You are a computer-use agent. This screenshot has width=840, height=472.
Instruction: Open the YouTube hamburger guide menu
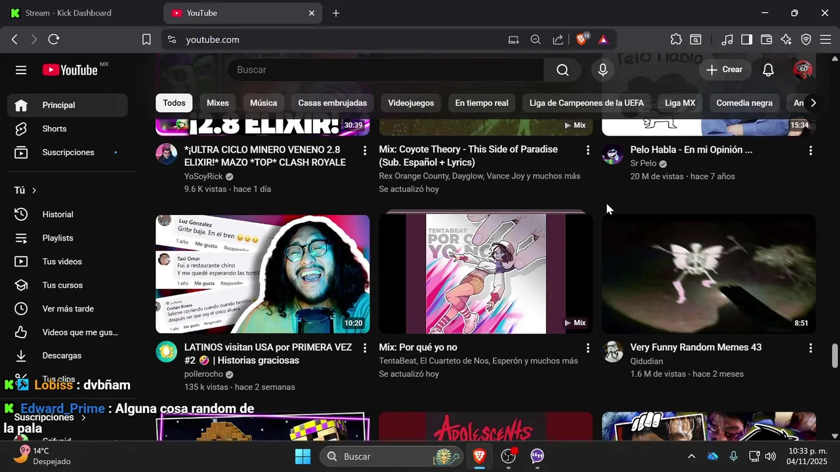[x=21, y=70]
